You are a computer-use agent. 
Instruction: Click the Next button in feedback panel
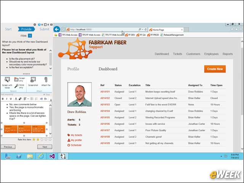click(45, 147)
